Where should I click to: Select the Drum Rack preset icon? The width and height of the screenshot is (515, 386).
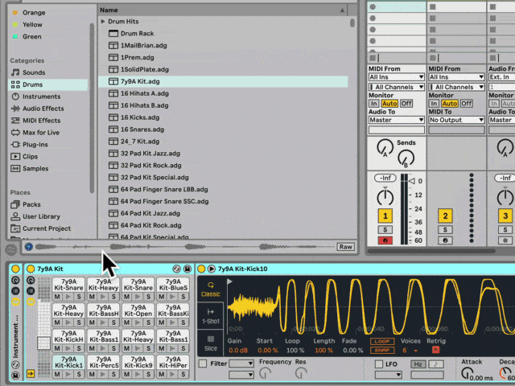coord(113,34)
